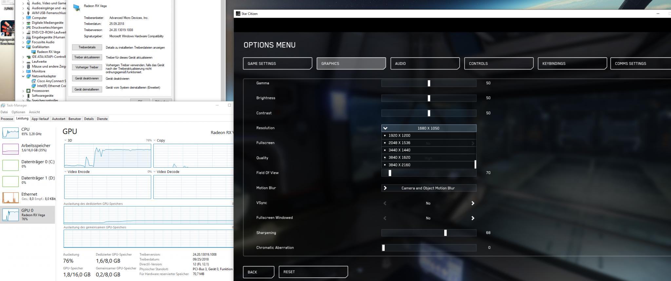671x281 pixels.
Task: Select Datenträger 1 (D:) performance entry
Action: point(28,181)
